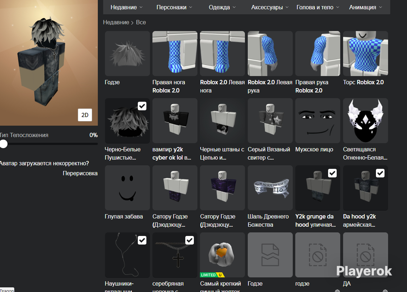This screenshot has height=292, width=407.
Task: Expand the Одежда dropdown menu
Action: [x=222, y=7]
